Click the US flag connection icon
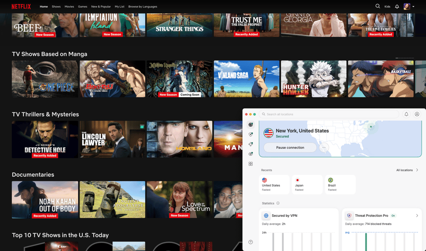This screenshot has height=251, width=426. 268,133
